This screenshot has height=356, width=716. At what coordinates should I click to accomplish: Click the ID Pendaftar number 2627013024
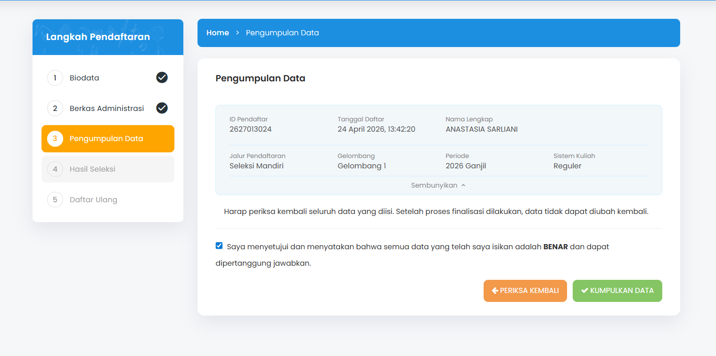point(250,129)
